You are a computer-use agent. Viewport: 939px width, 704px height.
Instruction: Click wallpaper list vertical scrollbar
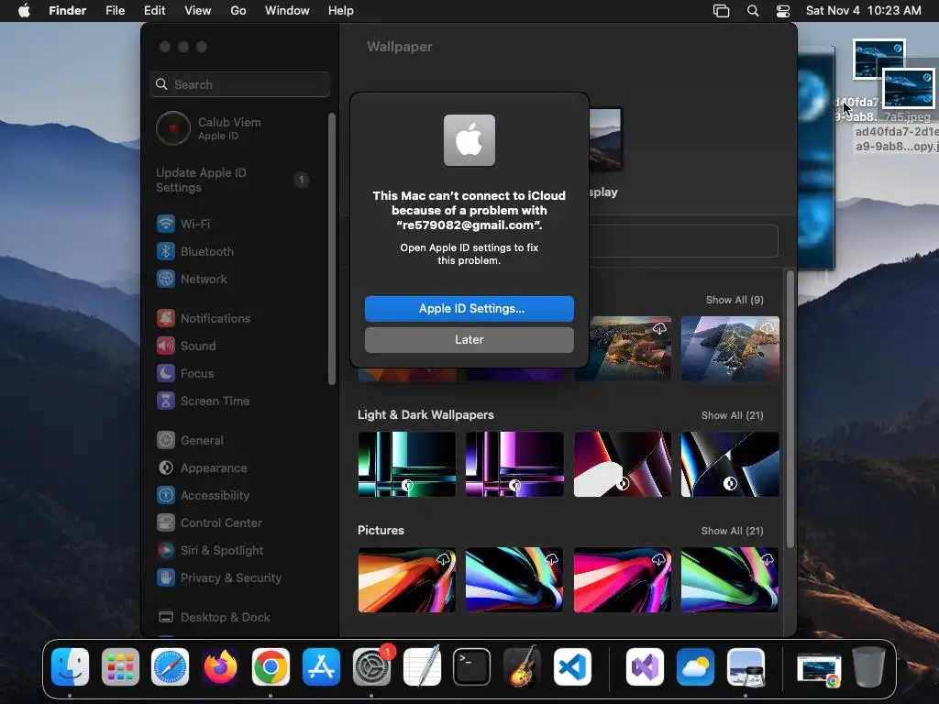pyautogui.click(x=790, y=409)
